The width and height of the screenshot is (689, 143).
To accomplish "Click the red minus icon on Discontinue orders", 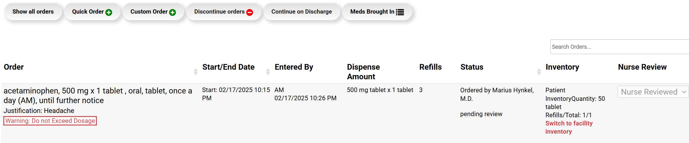I will pos(250,12).
